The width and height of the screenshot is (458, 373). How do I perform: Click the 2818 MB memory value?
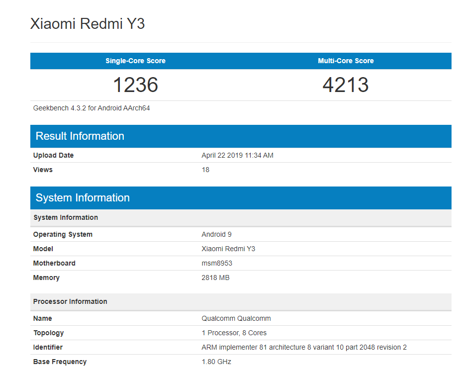pos(215,278)
